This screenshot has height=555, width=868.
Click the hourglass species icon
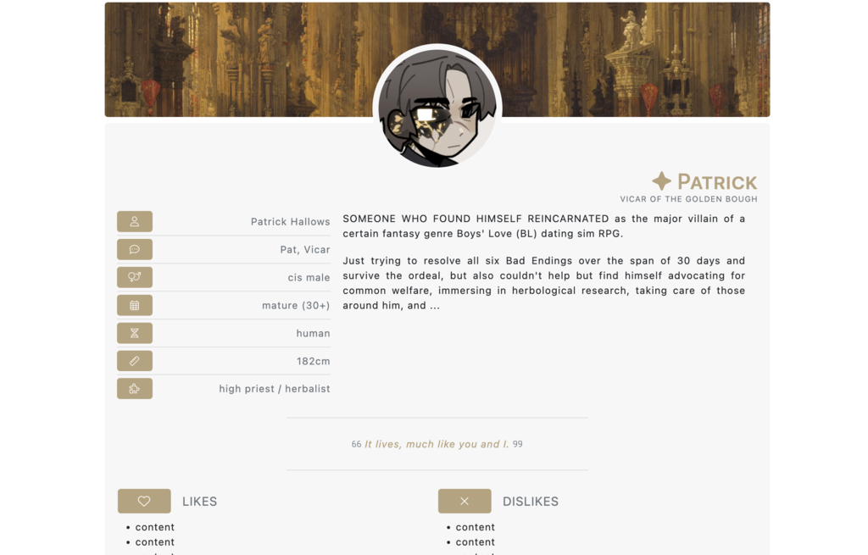click(135, 333)
